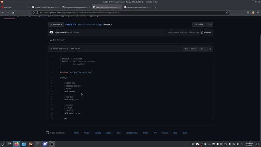Open the taskbar clock showing 10:04 AM
Image resolution: width=261 pixels, height=147 pixels.
coord(249,144)
